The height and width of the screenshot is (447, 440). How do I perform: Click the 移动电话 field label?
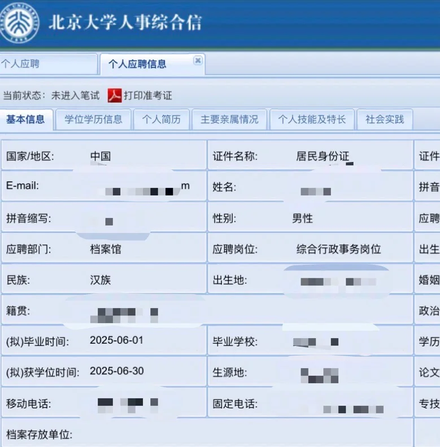[x=29, y=404]
